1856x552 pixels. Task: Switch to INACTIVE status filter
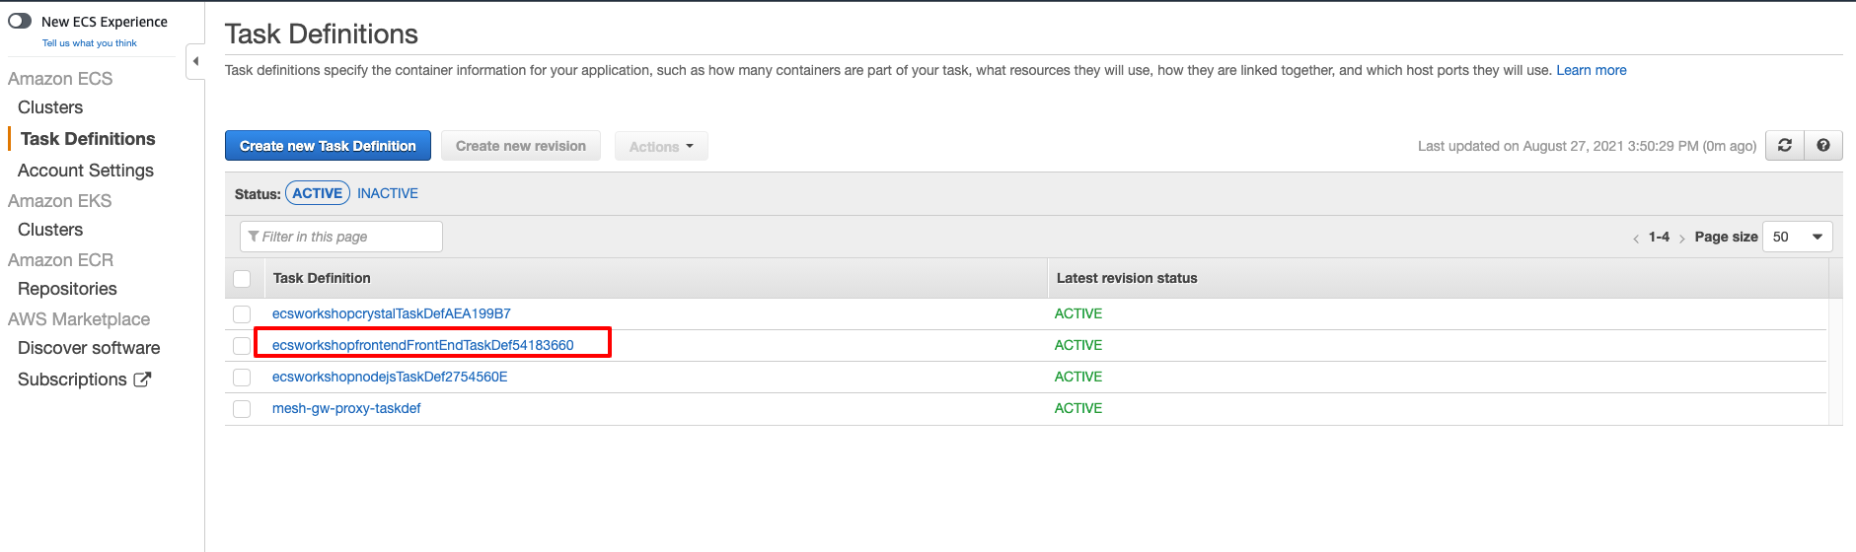click(x=388, y=193)
